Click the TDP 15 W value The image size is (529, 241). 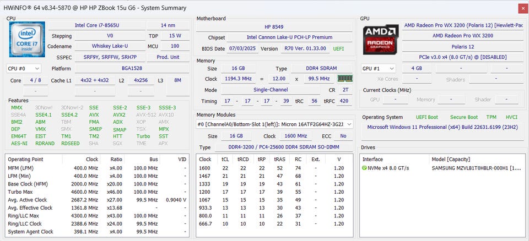pos(175,35)
